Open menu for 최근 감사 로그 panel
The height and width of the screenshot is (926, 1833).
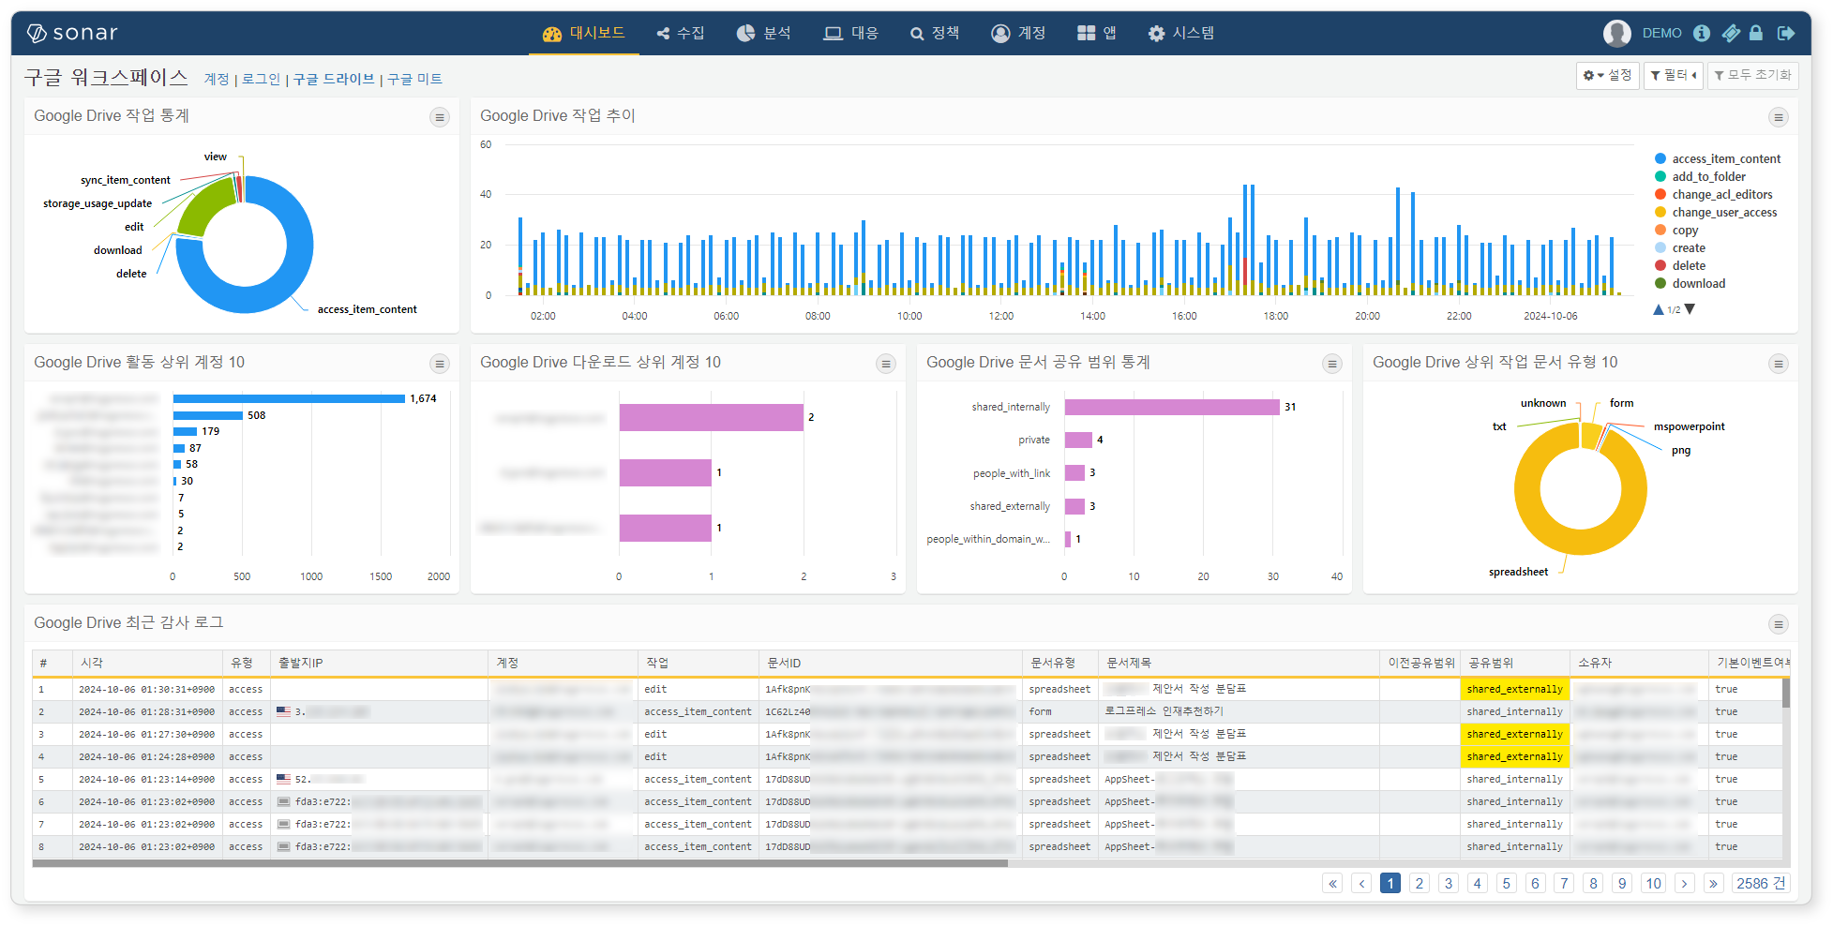point(1778,624)
